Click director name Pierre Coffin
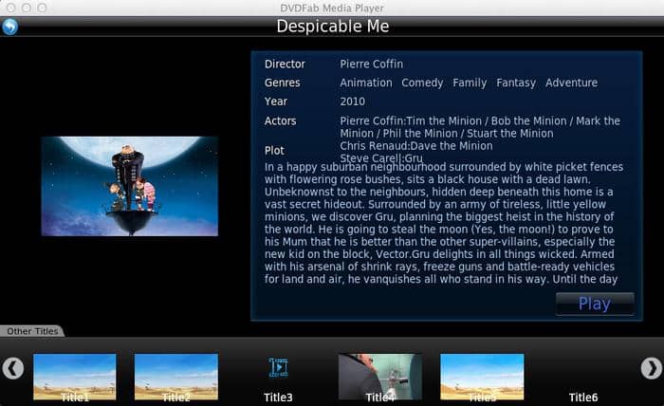The image size is (664, 406). (372, 65)
